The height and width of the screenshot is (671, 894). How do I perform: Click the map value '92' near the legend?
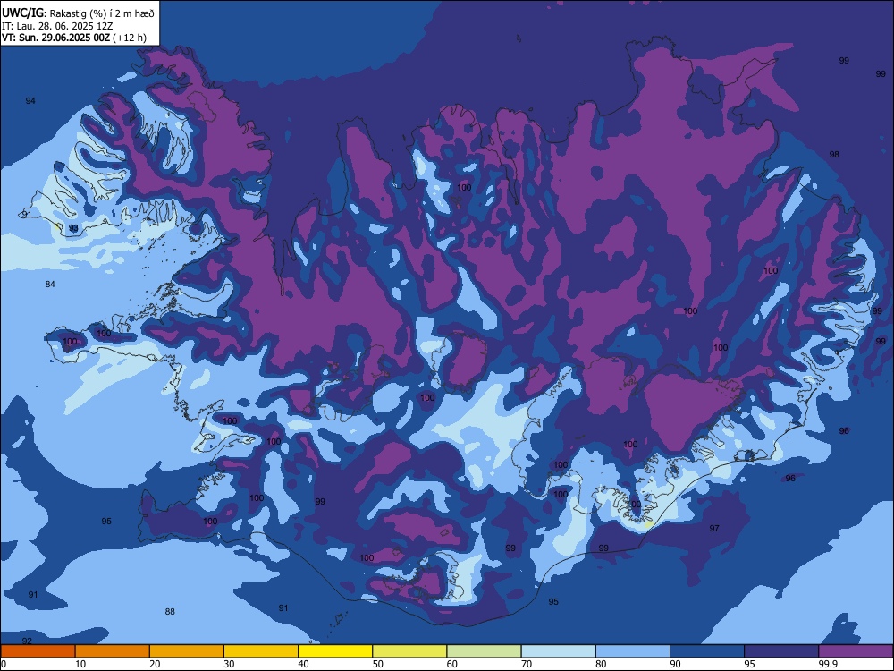27,641
